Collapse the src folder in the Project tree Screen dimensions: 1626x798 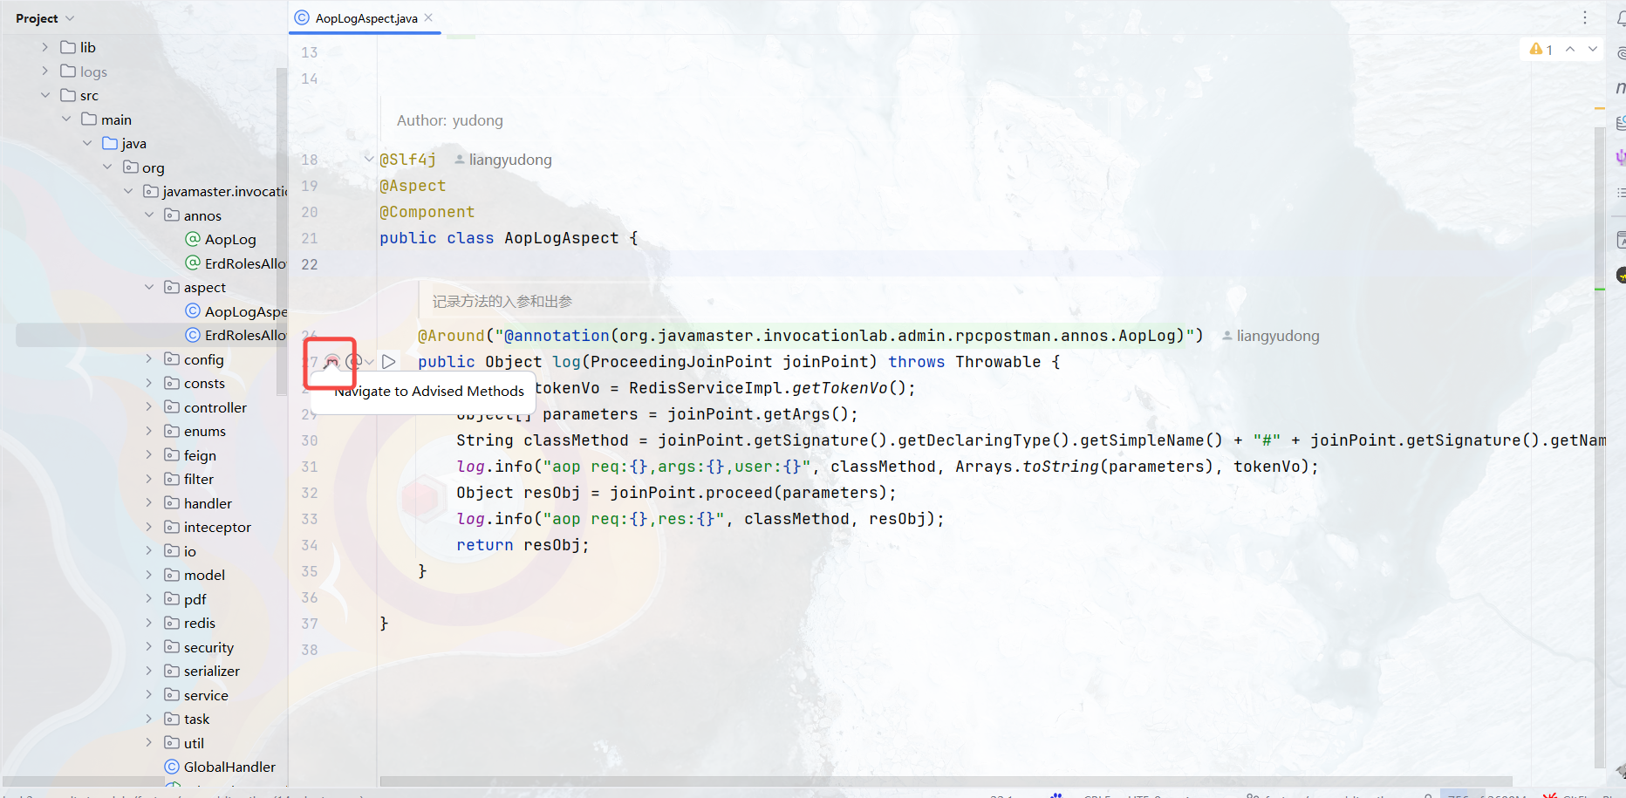click(45, 94)
